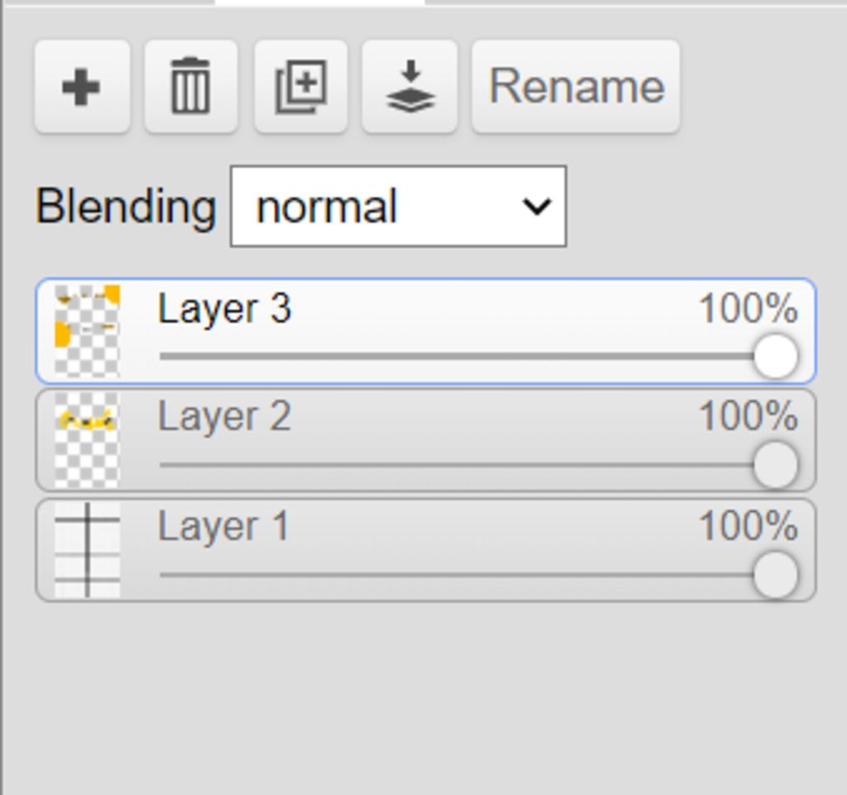Image resolution: width=847 pixels, height=795 pixels.
Task: Click the Layer 1 opacity slider handle
Action: (776, 575)
